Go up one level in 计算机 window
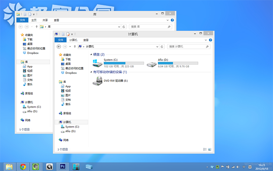This screenshot has height=171, width=273. 75,47
